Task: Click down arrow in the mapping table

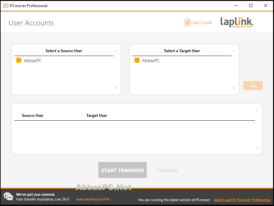Action: pyautogui.click(x=257, y=148)
